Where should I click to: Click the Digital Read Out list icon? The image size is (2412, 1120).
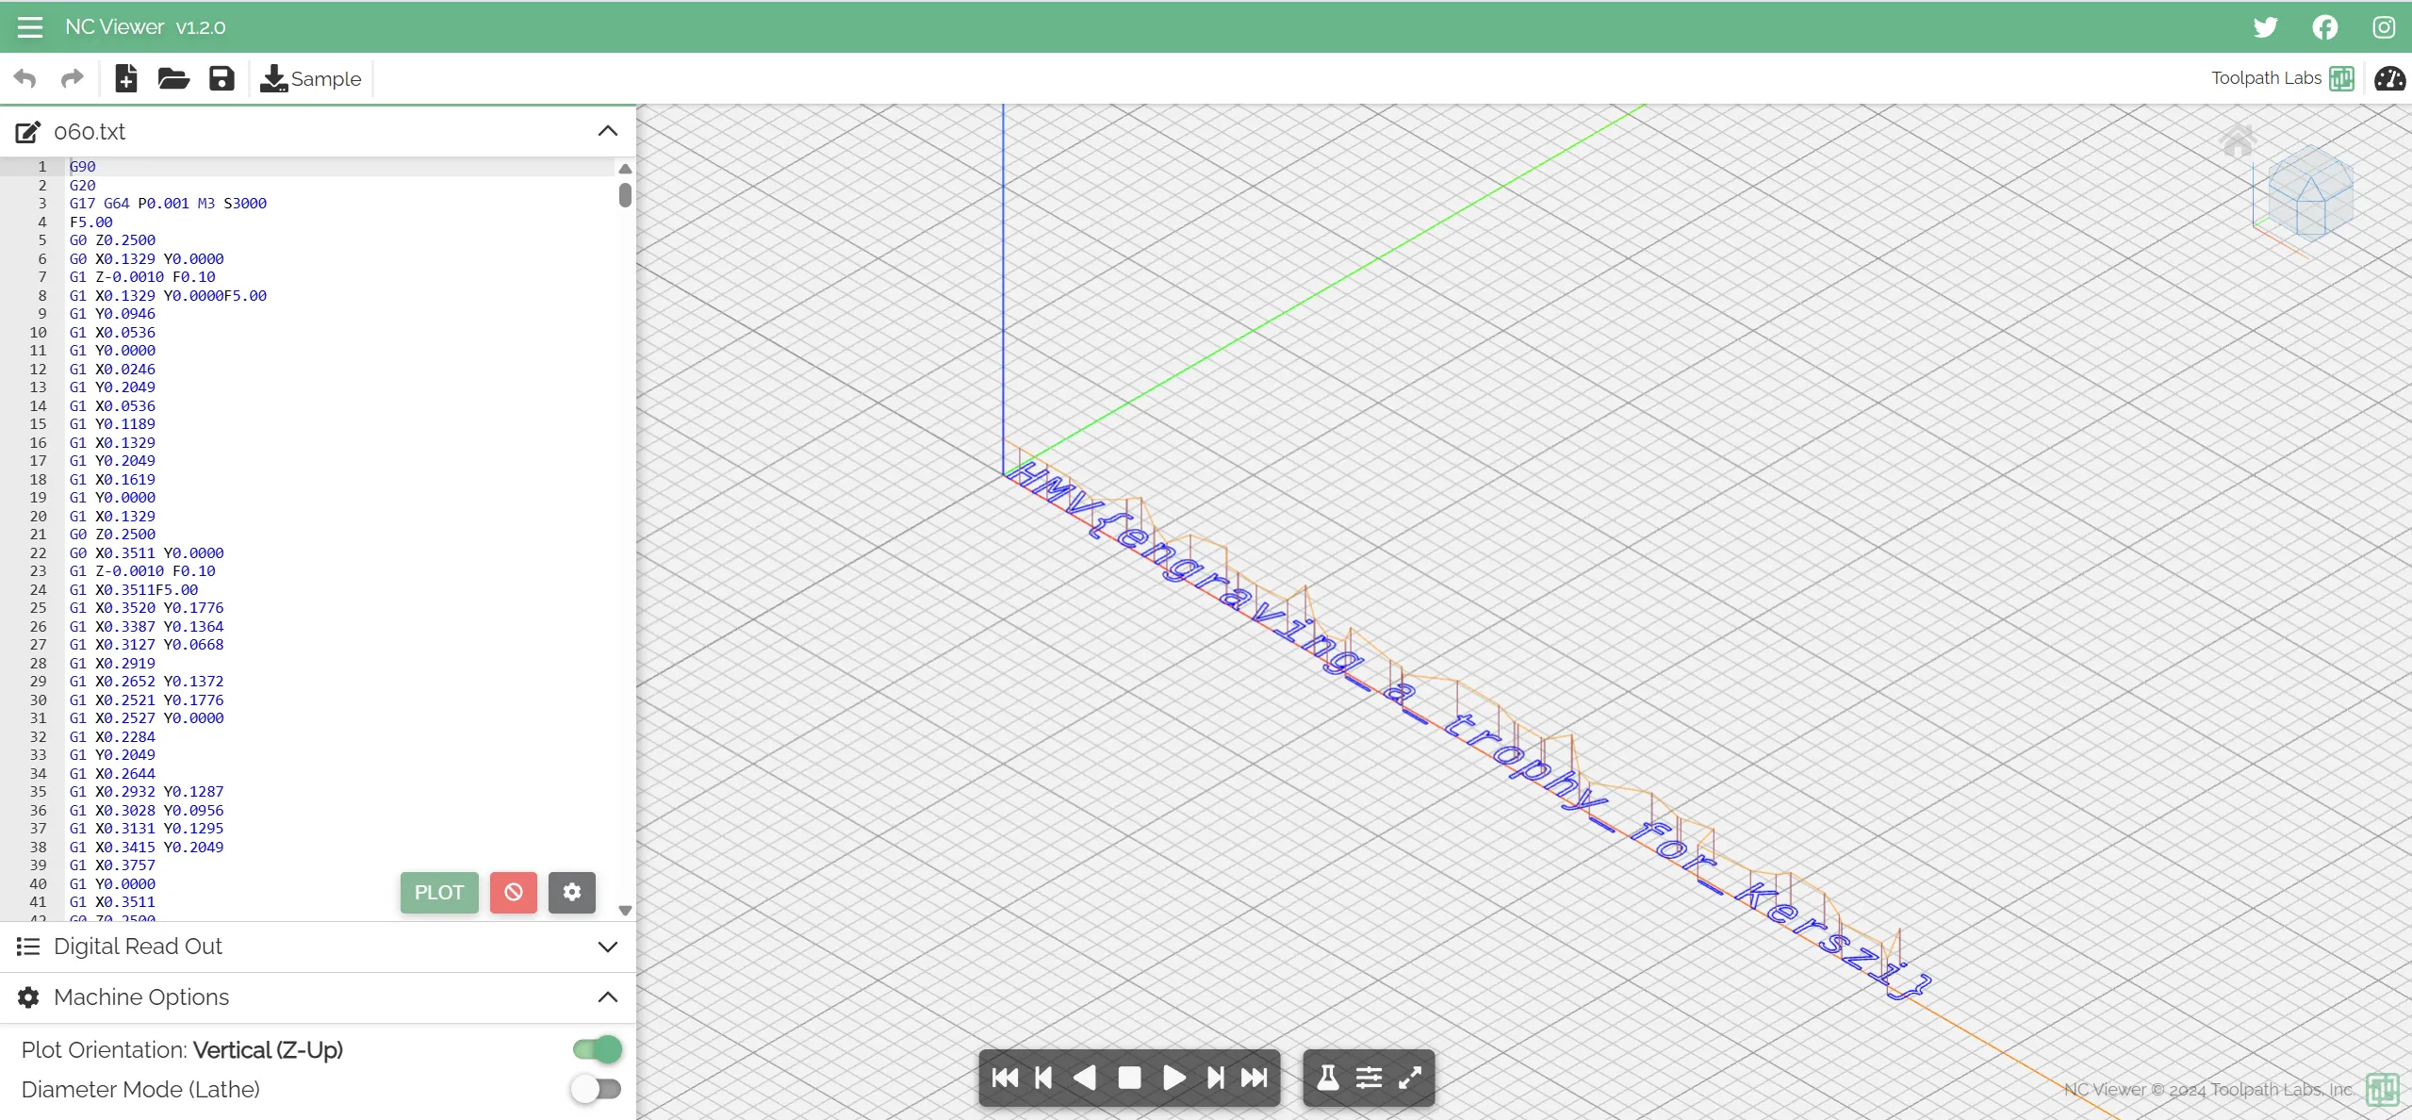tap(28, 947)
